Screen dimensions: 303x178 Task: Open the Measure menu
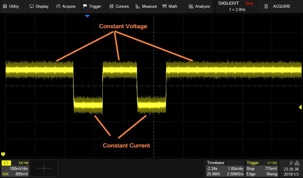[146, 6]
